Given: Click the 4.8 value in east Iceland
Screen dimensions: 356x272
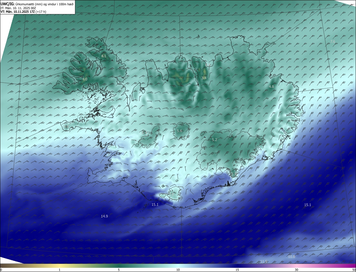Looking at the screenshot, I should pos(271,86).
